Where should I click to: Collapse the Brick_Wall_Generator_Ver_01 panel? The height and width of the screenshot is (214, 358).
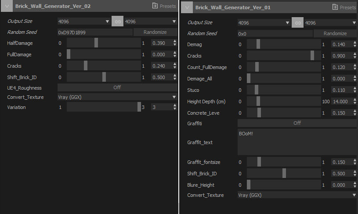(187, 7)
